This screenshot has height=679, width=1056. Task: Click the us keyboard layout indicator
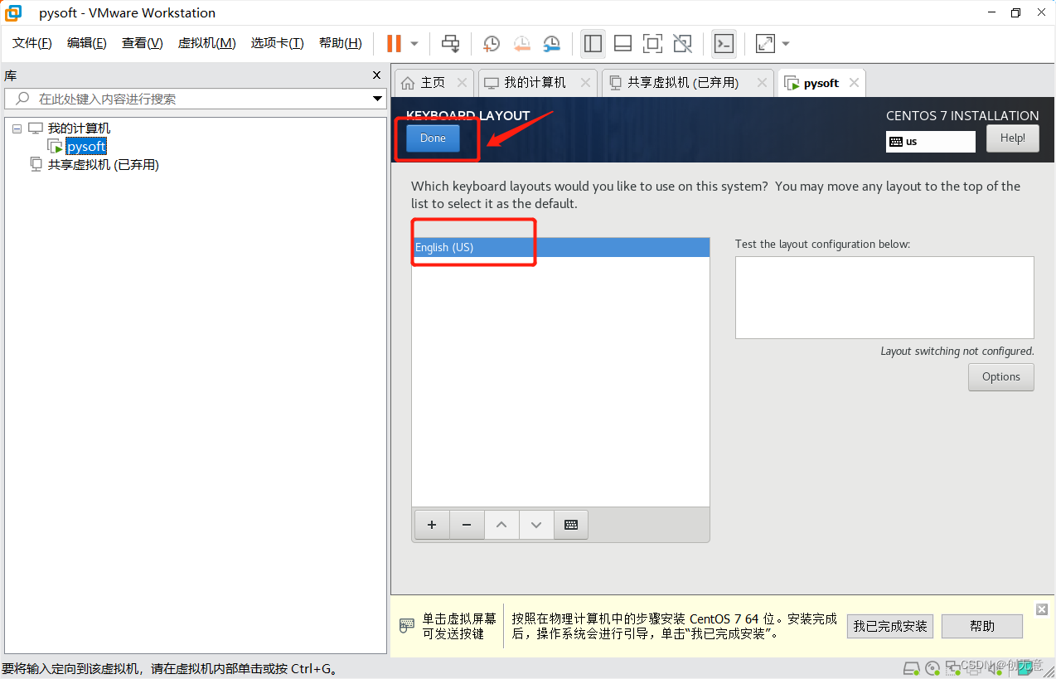tap(930, 142)
